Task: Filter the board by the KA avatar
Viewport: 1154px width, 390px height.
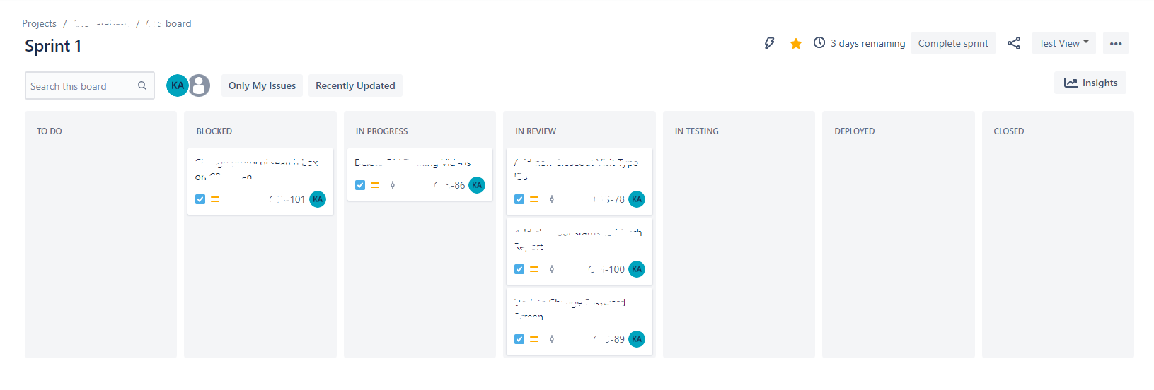Action: pyautogui.click(x=177, y=85)
